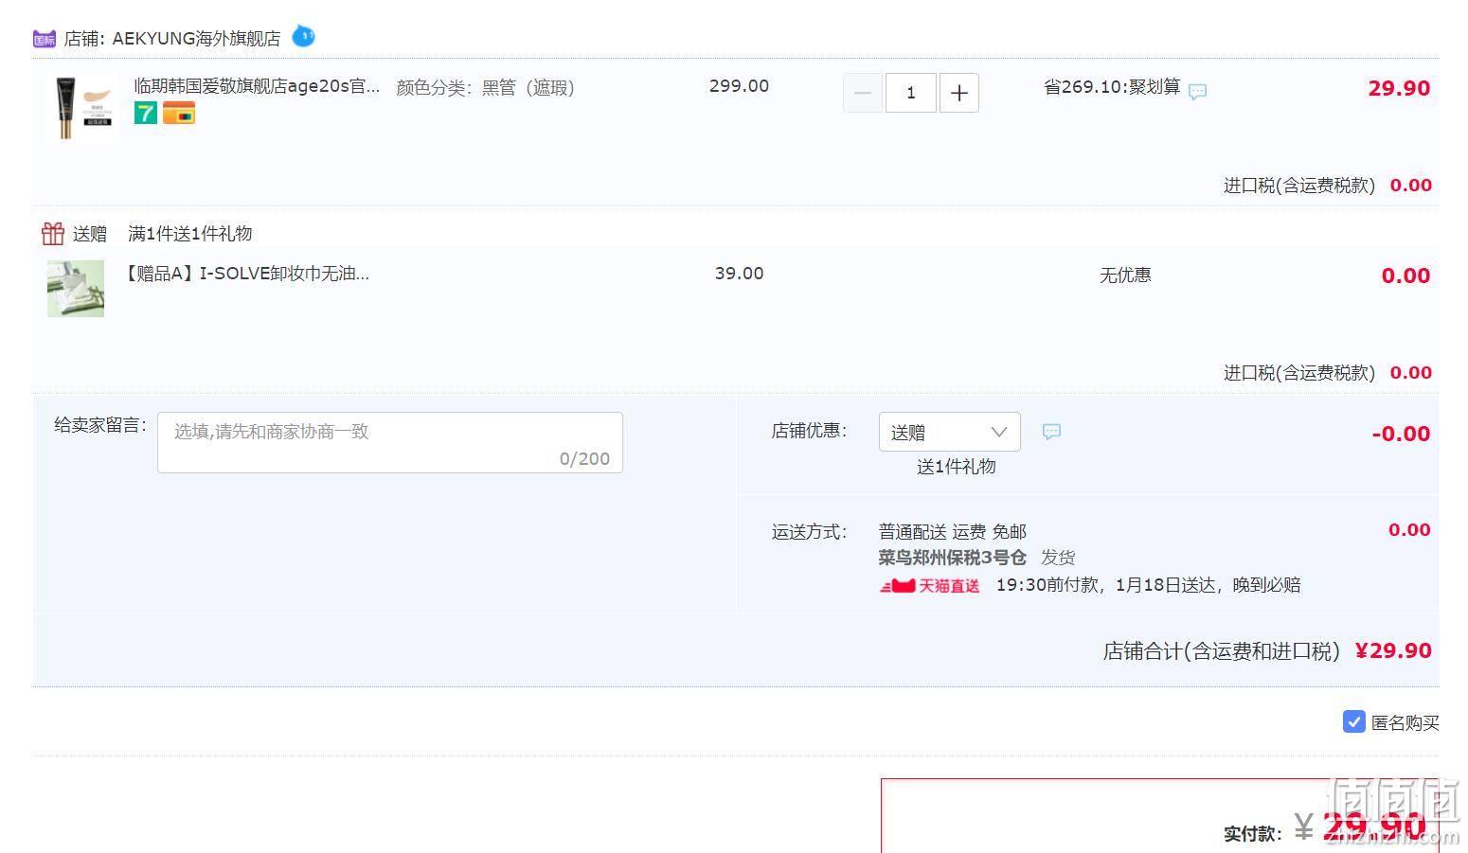This screenshot has height=853, width=1468.
Task: Open the age20s concealer product thumbnail
Action: pos(83,108)
